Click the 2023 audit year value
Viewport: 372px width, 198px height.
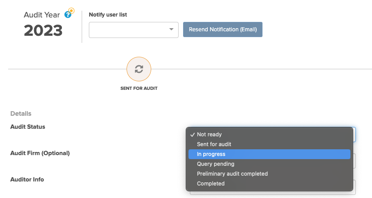coord(43,31)
